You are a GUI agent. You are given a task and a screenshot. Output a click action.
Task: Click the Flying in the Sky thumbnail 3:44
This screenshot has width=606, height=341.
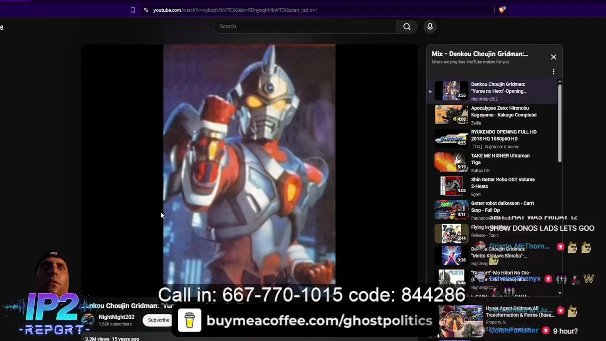click(x=451, y=233)
